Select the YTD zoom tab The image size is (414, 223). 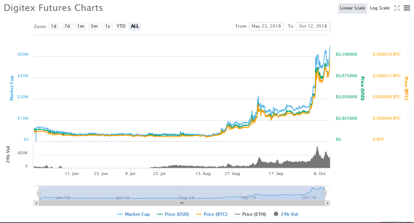click(121, 26)
